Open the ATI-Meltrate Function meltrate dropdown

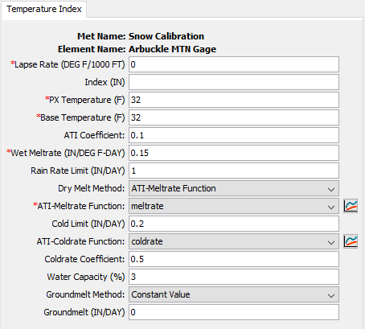[x=234, y=206]
